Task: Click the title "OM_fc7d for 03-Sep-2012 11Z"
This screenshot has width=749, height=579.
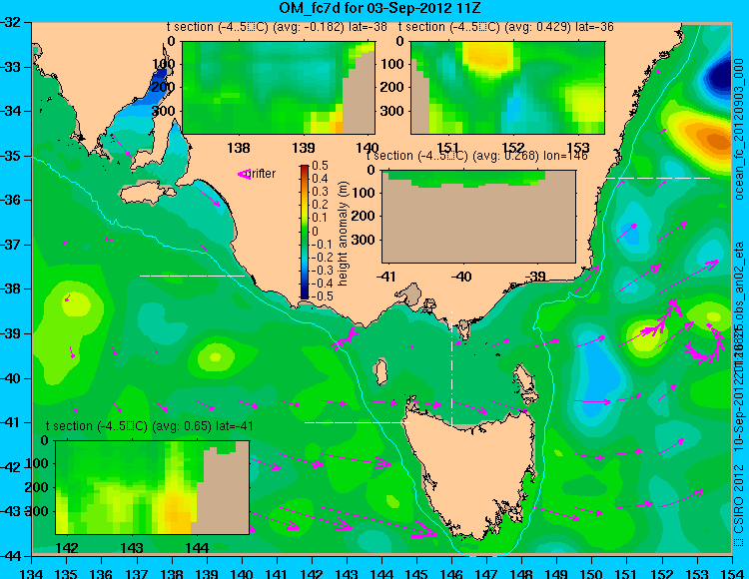Action: 380,8
